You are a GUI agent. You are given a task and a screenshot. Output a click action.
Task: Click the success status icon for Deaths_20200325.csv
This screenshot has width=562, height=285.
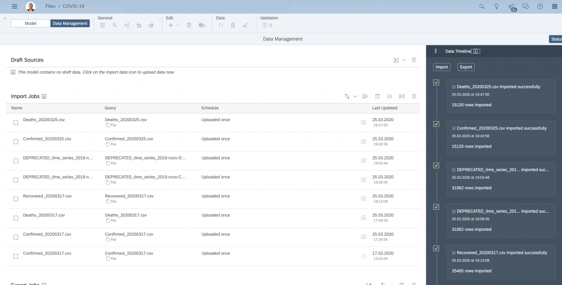pos(363,122)
